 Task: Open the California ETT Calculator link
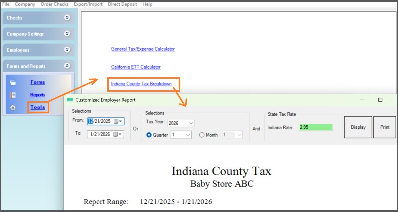[x=136, y=67]
